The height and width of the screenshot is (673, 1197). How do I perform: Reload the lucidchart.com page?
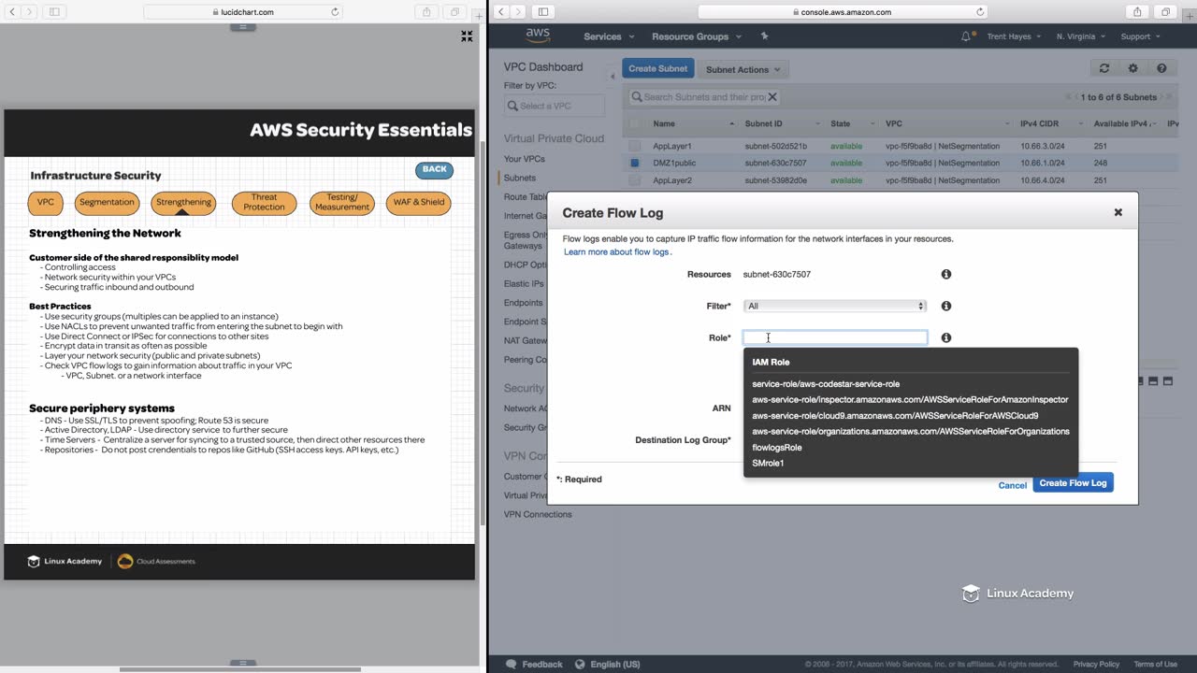pyautogui.click(x=335, y=12)
